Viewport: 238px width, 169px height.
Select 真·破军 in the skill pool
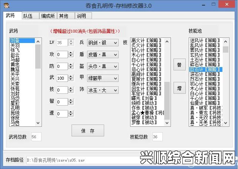pos(206,108)
